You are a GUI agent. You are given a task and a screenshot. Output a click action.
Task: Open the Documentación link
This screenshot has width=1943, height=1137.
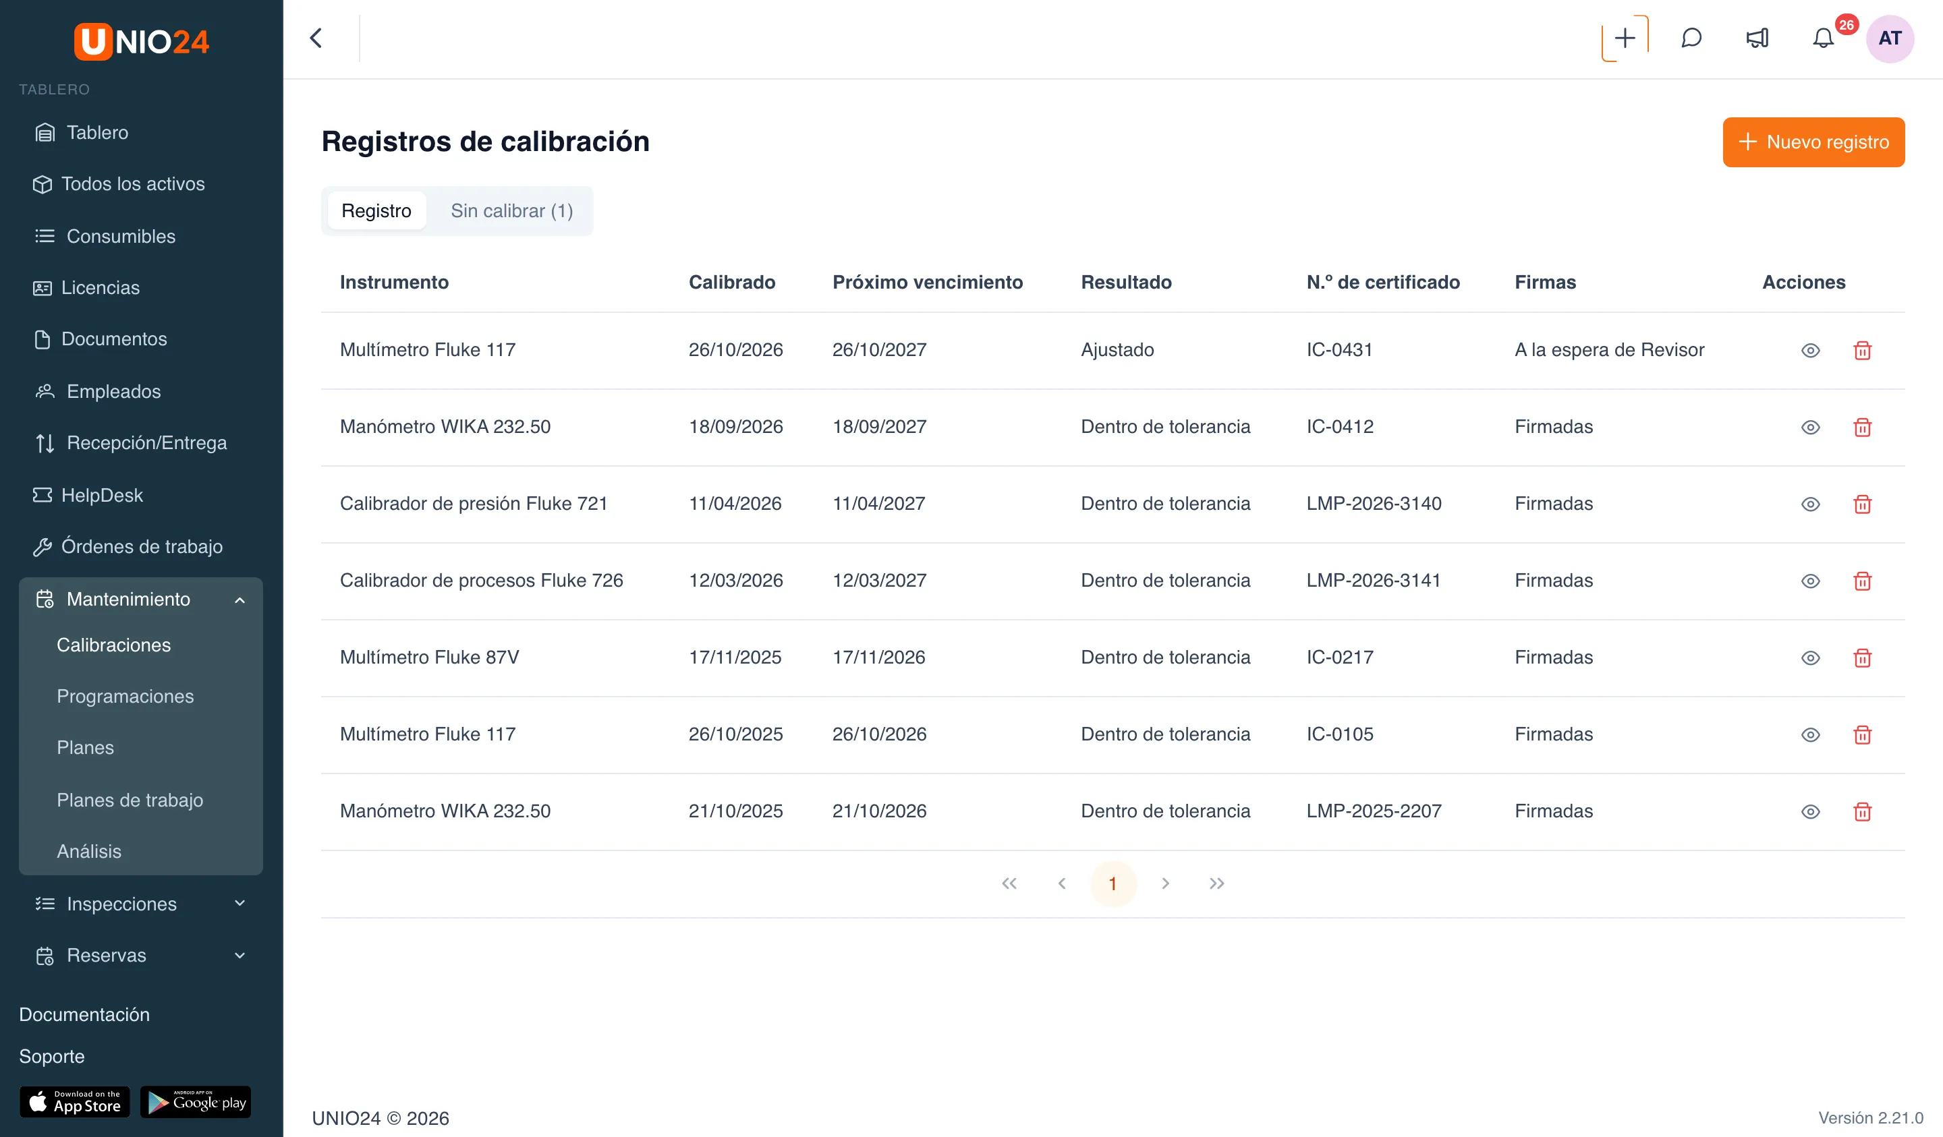pyautogui.click(x=84, y=1014)
